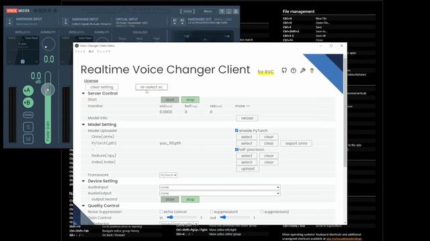Click the Audibility knob of first Voicemeeter strip

pos(48,44)
